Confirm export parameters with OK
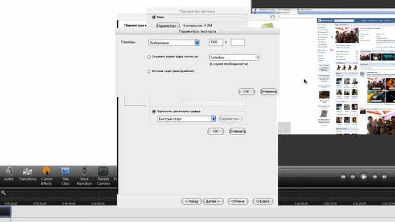Screen dimensions: 395x222 click(247, 92)
